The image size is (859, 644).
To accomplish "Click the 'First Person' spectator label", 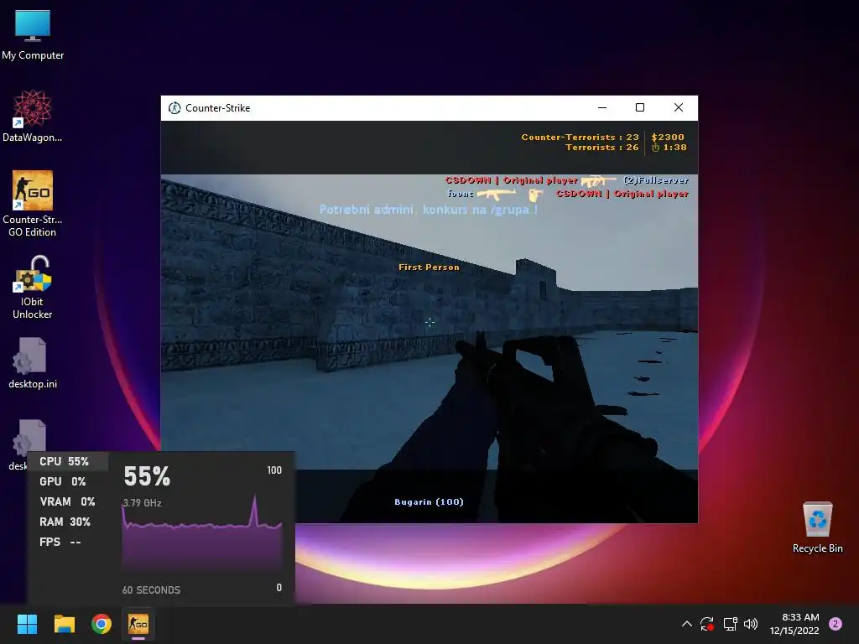I will (429, 267).
